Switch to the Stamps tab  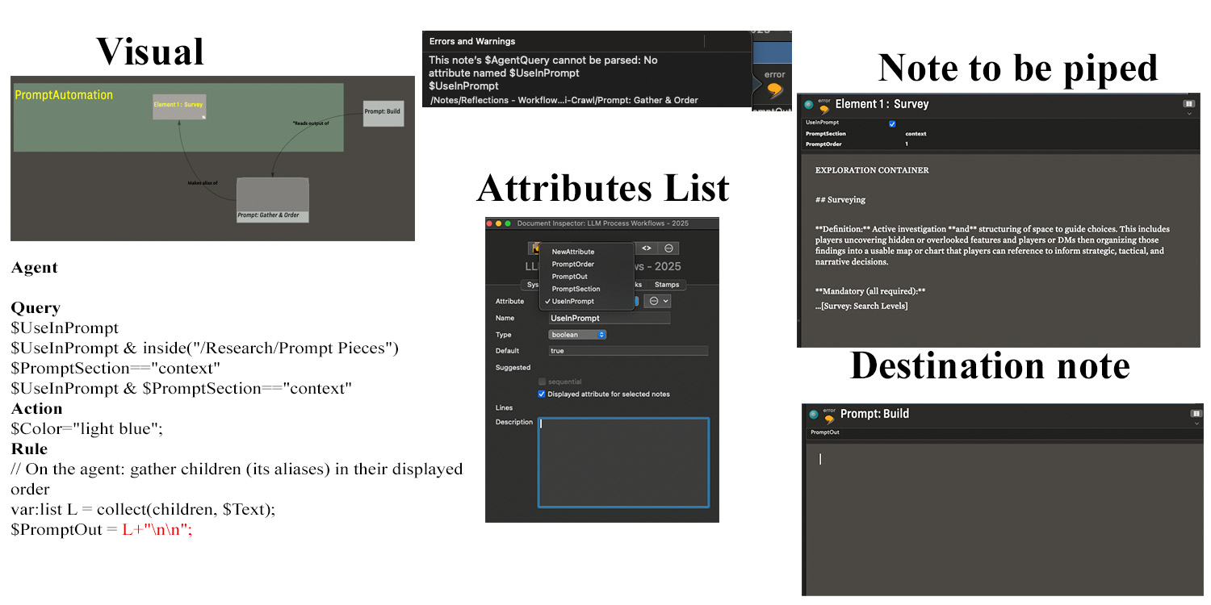(666, 285)
